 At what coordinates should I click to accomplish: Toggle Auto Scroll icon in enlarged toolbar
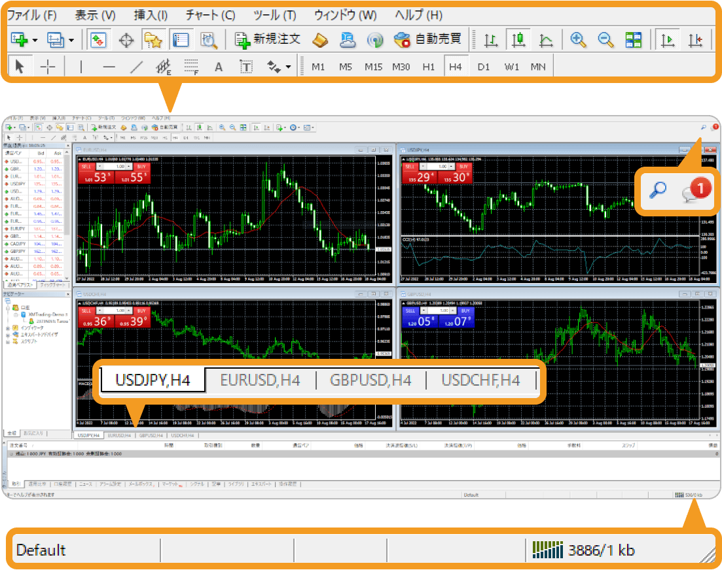pos(667,40)
